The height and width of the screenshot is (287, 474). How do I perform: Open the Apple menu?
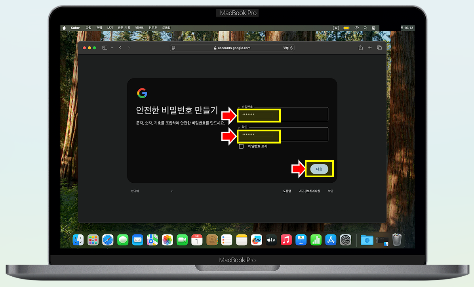(64, 28)
